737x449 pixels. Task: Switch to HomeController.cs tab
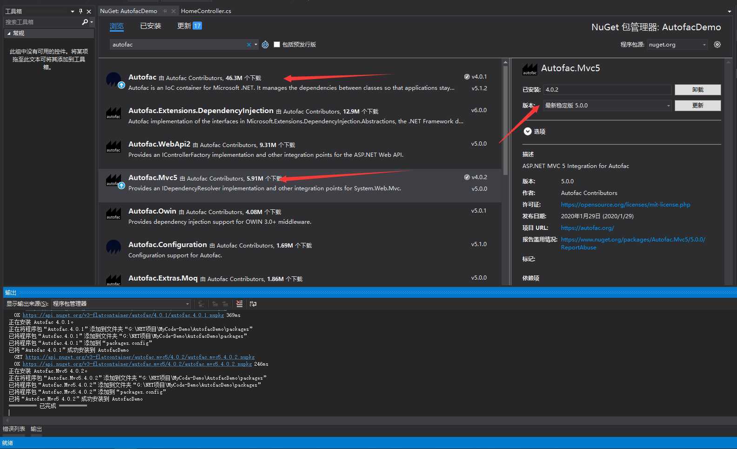click(x=206, y=11)
